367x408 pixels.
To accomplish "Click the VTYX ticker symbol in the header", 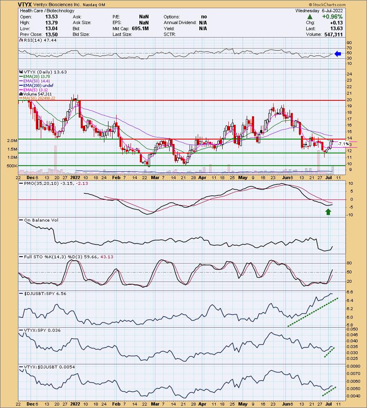I will pyautogui.click(x=25, y=4).
